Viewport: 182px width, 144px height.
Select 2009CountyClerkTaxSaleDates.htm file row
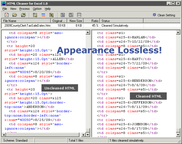pos(91,26)
